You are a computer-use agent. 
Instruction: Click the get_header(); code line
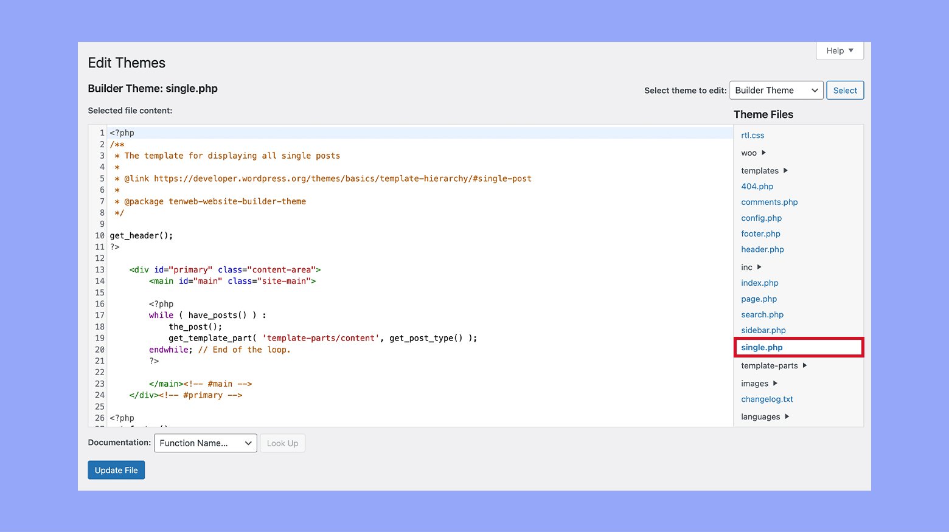click(x=141, y=236)
